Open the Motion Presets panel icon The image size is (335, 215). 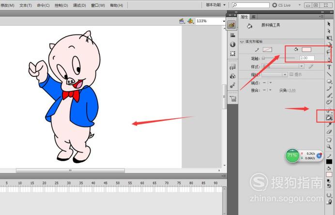(x=232, y=86)
